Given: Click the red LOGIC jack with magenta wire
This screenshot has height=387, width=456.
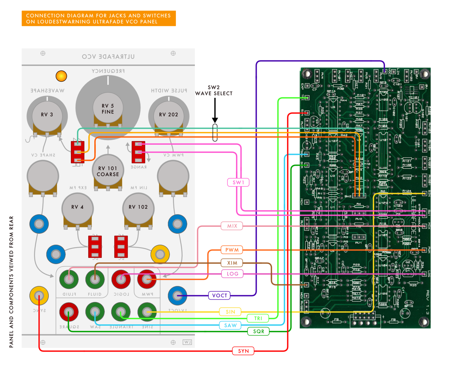Looking at the screenshot, I should [121, 279].
